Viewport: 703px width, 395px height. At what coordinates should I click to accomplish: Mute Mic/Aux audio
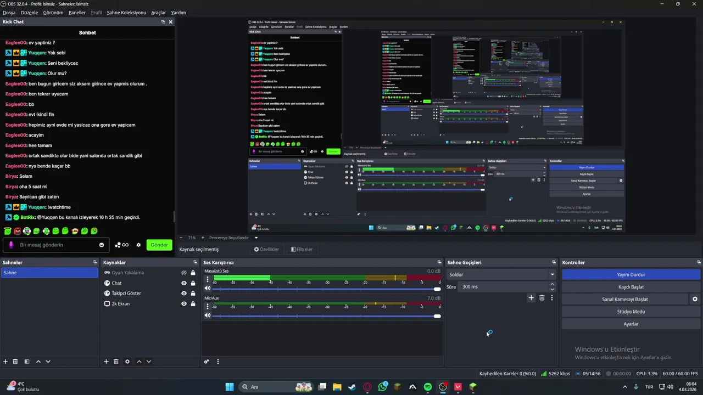(208, 315)
